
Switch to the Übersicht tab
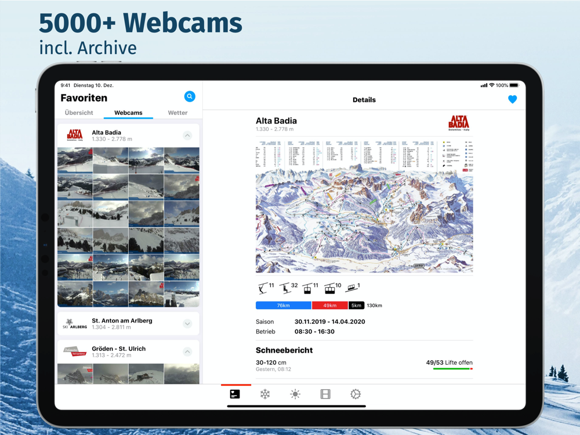[79, 113]
